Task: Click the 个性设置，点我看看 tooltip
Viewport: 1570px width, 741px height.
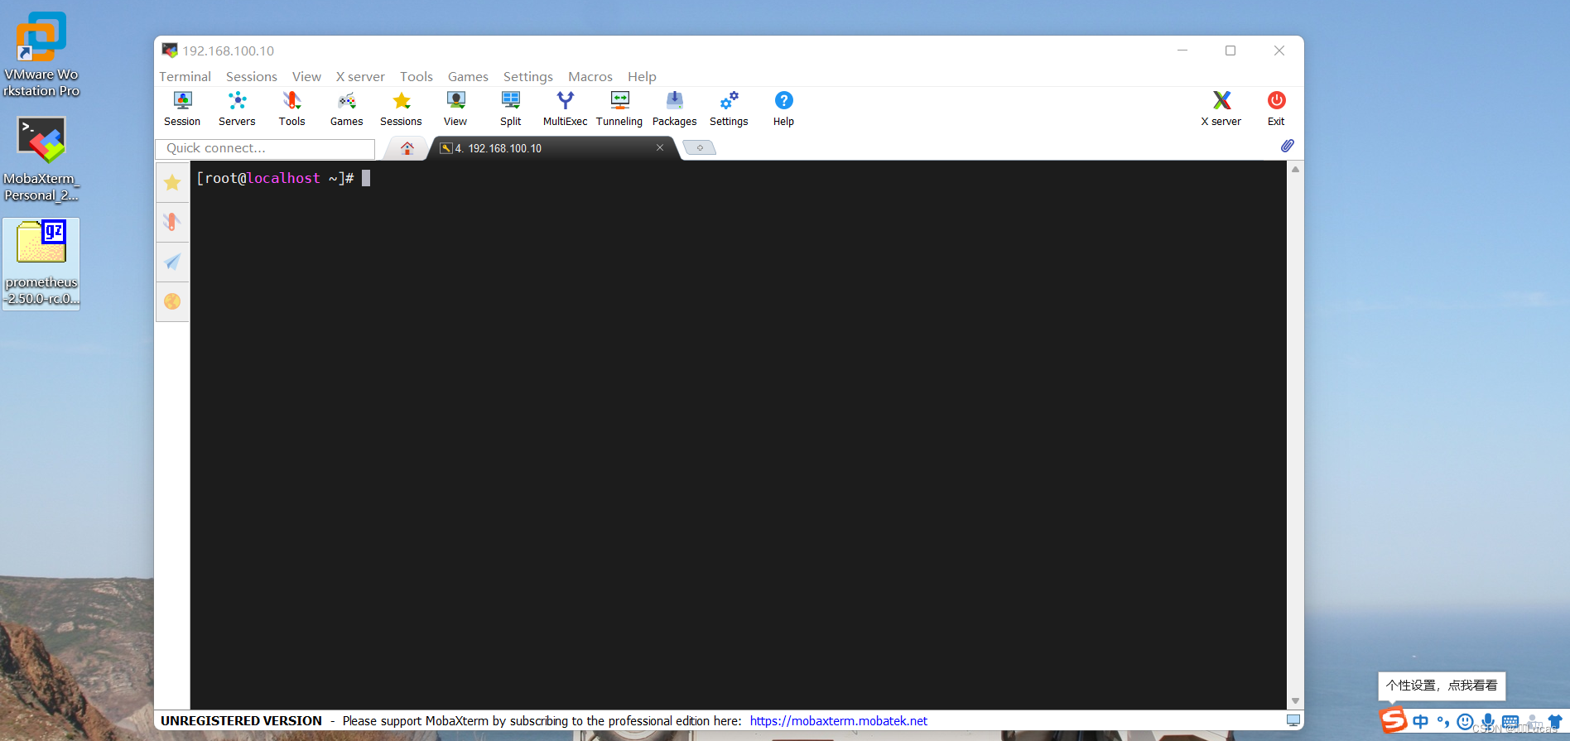Action: pyautogui.click(x=1442, y=686)
